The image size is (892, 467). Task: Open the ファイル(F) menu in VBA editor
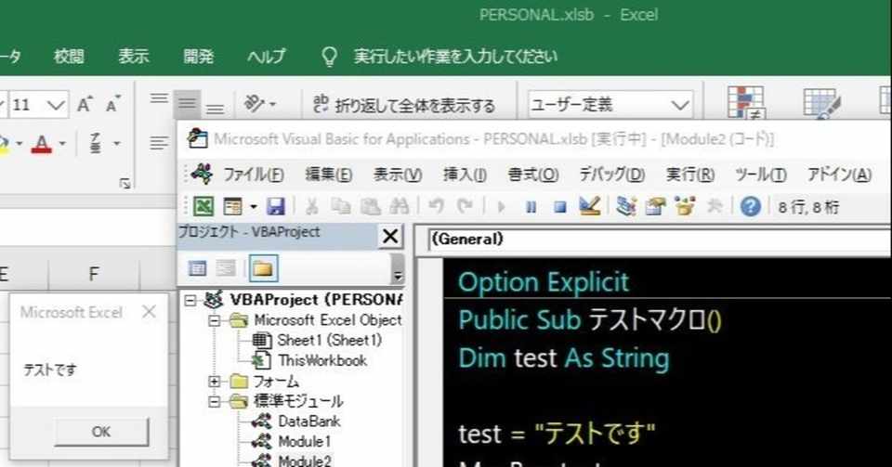point(253,175)
